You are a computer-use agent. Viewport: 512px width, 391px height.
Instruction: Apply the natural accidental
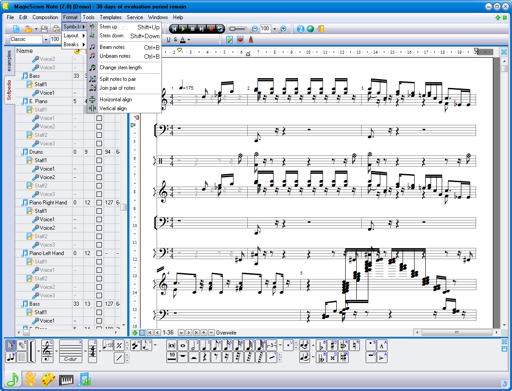coord(355,345)
